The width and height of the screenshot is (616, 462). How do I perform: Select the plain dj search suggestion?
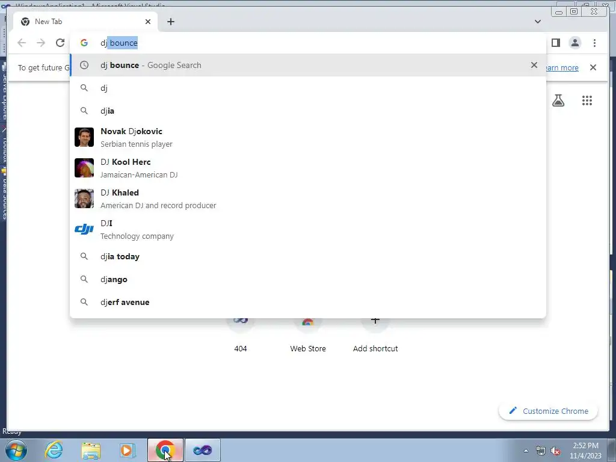(308, 88)
